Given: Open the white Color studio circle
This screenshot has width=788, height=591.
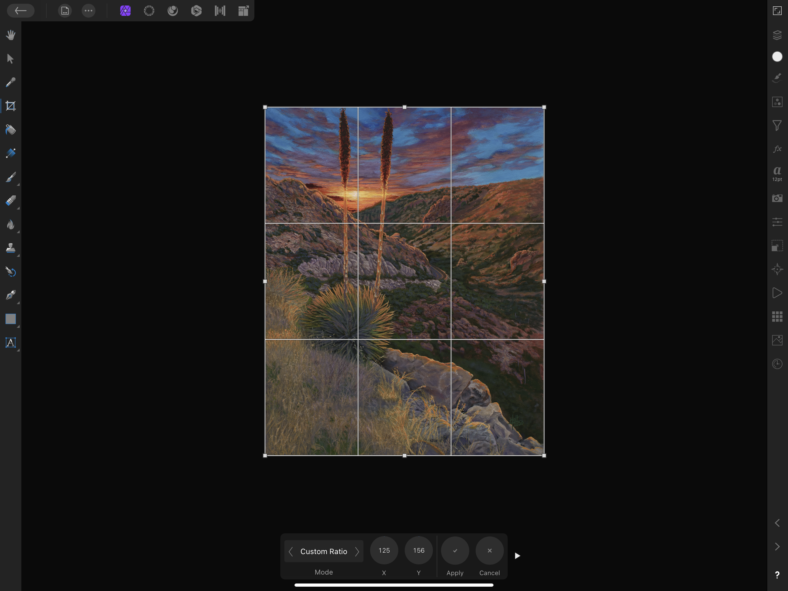Looking at the screenshot, I should tap(777, 57).
